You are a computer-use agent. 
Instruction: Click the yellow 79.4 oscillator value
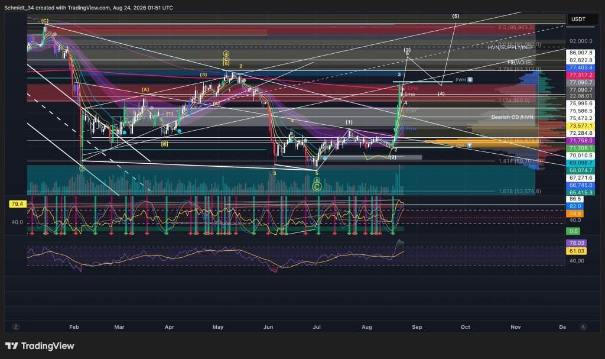point(17,203)
